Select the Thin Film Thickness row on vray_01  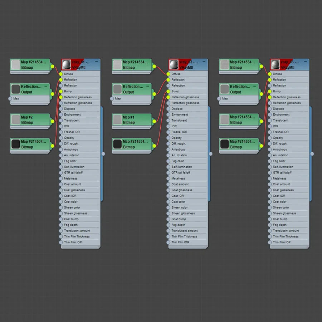click(81, 236)
